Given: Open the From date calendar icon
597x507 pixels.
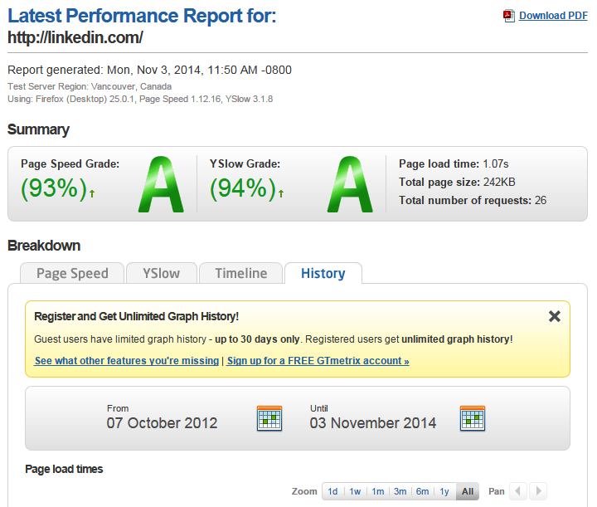Looking at the screenshot, I should (x=269, y=418).
